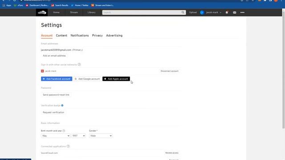Click the verification badge checkmark icon
The width and height of the screenshot is (285, 160).
click(62, 105)
